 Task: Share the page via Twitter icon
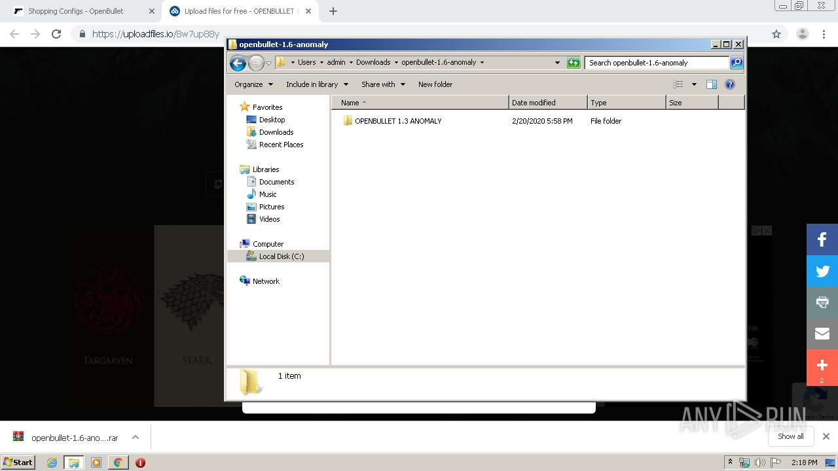pyautogui.click(x=822, y=271)
